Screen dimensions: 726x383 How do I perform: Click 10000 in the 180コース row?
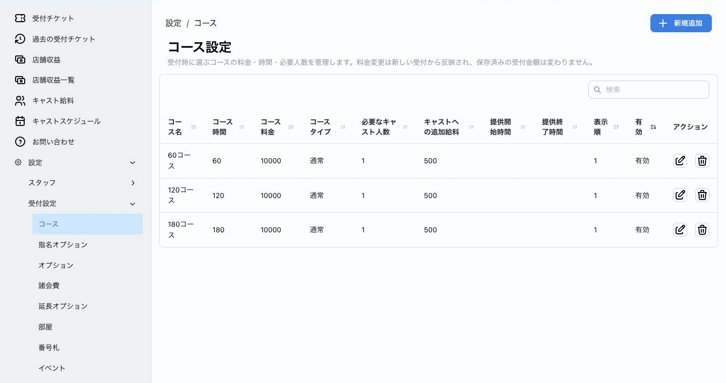pos(271,230)
